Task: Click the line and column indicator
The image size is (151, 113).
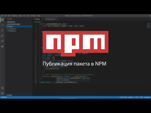Action: coord(123,97)
